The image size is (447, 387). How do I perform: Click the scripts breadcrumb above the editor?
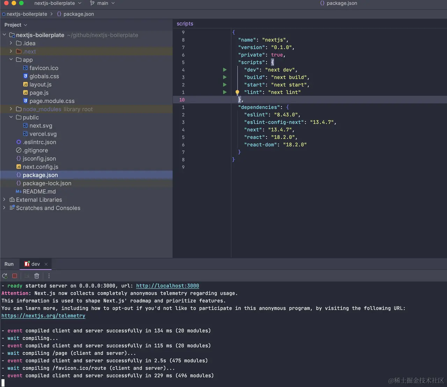pyautogui.click(x=185, y=24)
